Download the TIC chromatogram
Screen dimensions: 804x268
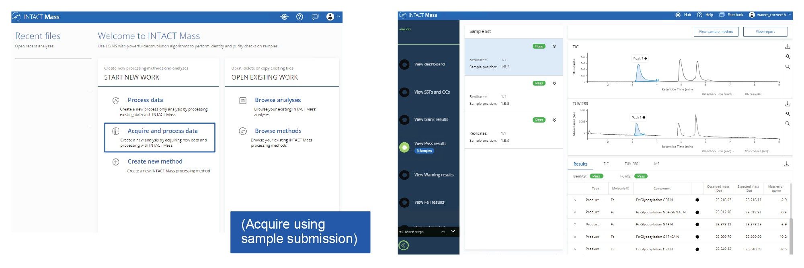pyautogui.click(x=788, y=47)
